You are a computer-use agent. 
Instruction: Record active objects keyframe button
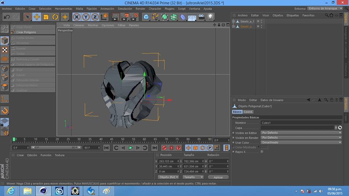coord(164,148)
